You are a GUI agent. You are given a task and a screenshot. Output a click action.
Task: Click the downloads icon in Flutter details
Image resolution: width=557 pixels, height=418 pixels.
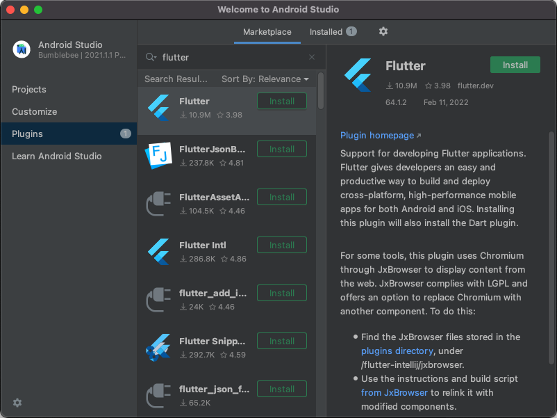[390, 86]
